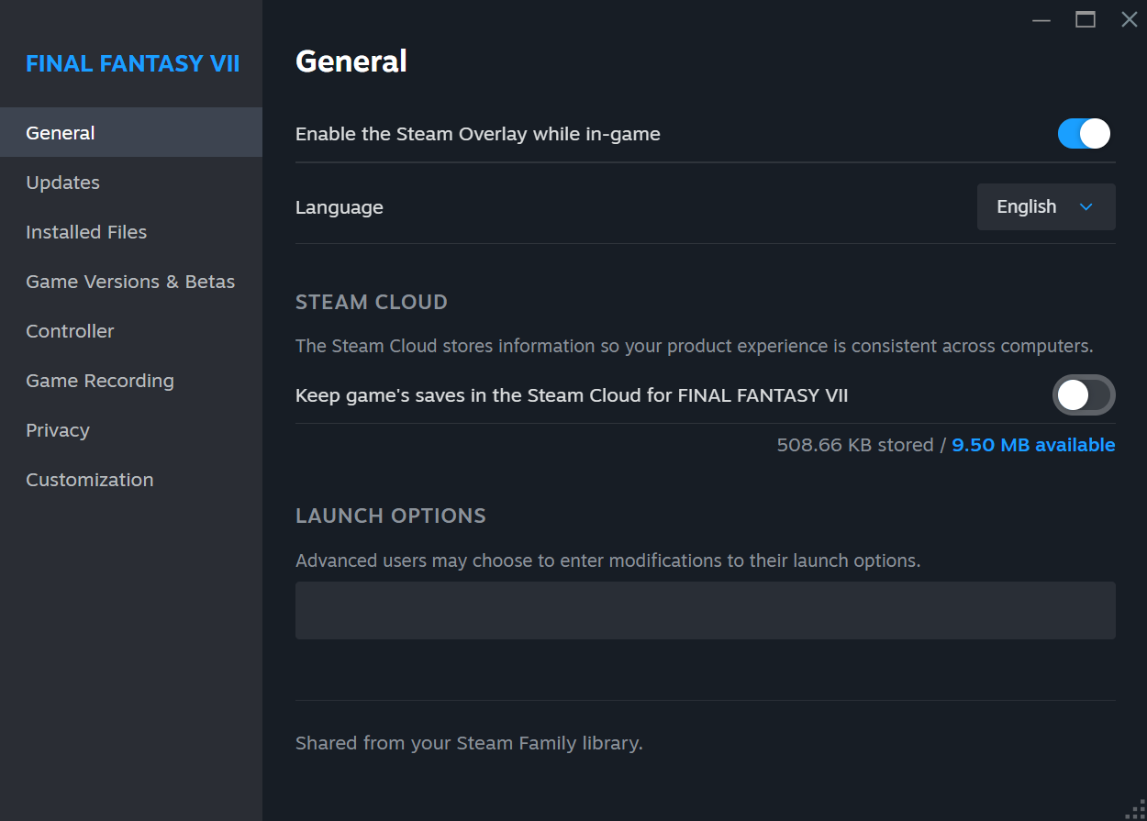Click the Steam Cloud description sentence
Viewport: 1147px width, 821px height.
pos(695,346)
